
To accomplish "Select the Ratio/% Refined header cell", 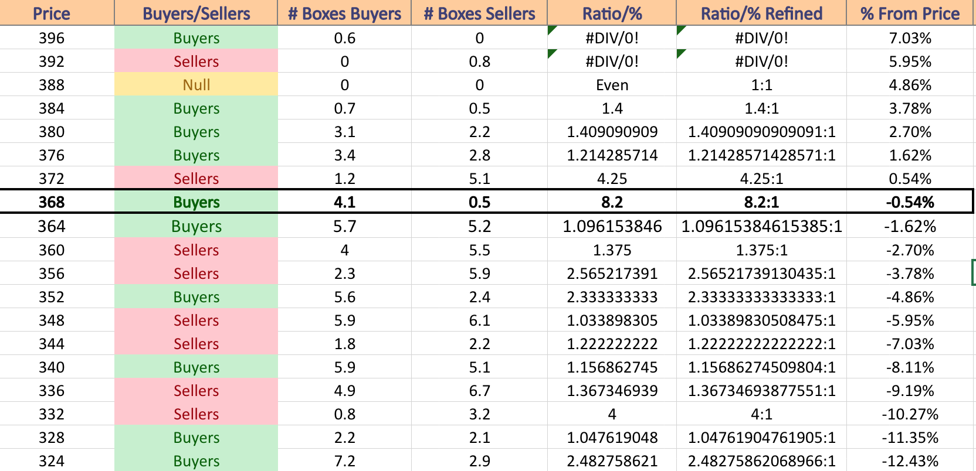I will pyautogui.click(x=761, y=13).
